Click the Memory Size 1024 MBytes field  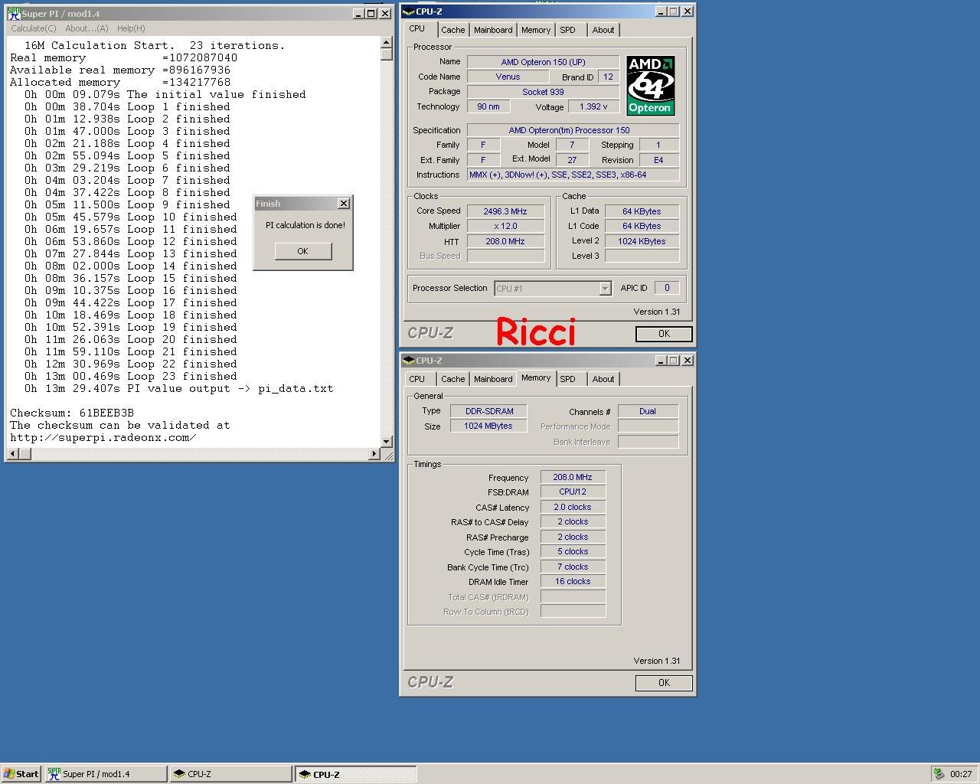pos(488,426)
